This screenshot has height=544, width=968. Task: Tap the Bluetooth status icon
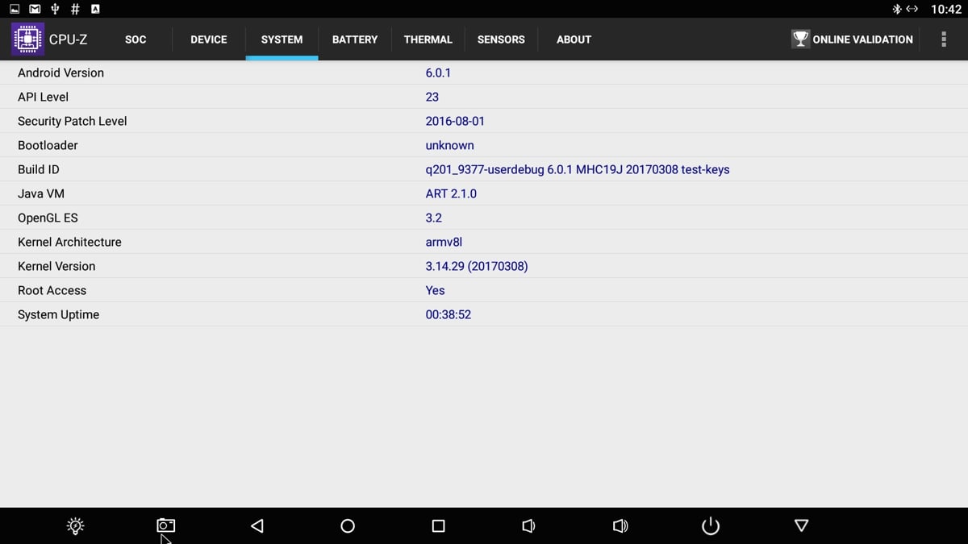pyautogui.click(x=896, y=9)
